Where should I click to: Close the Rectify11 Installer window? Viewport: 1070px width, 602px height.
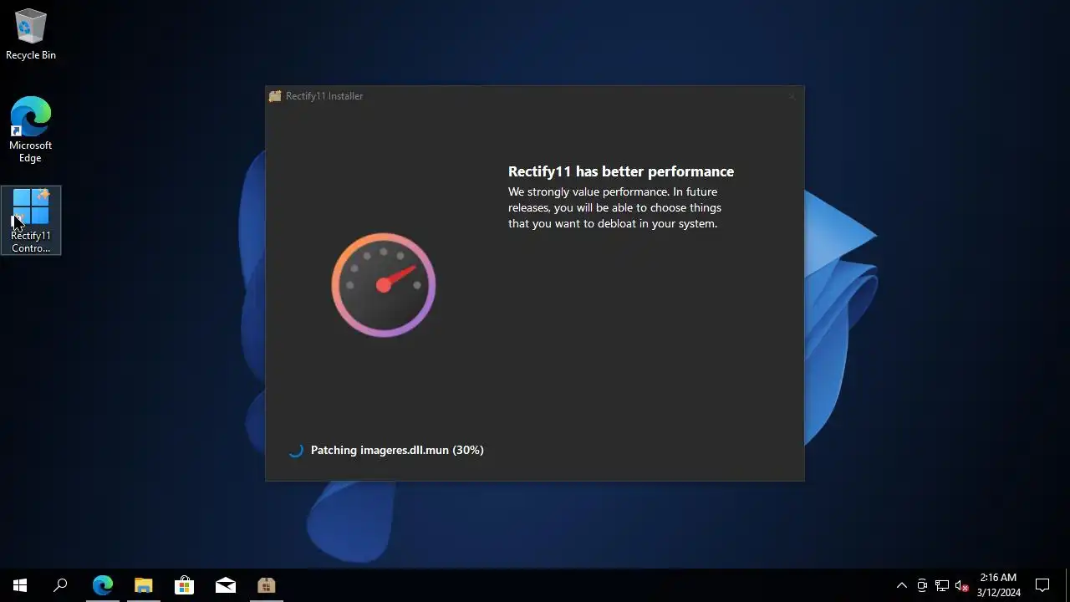pyautogui.click(x=792, y=96)
